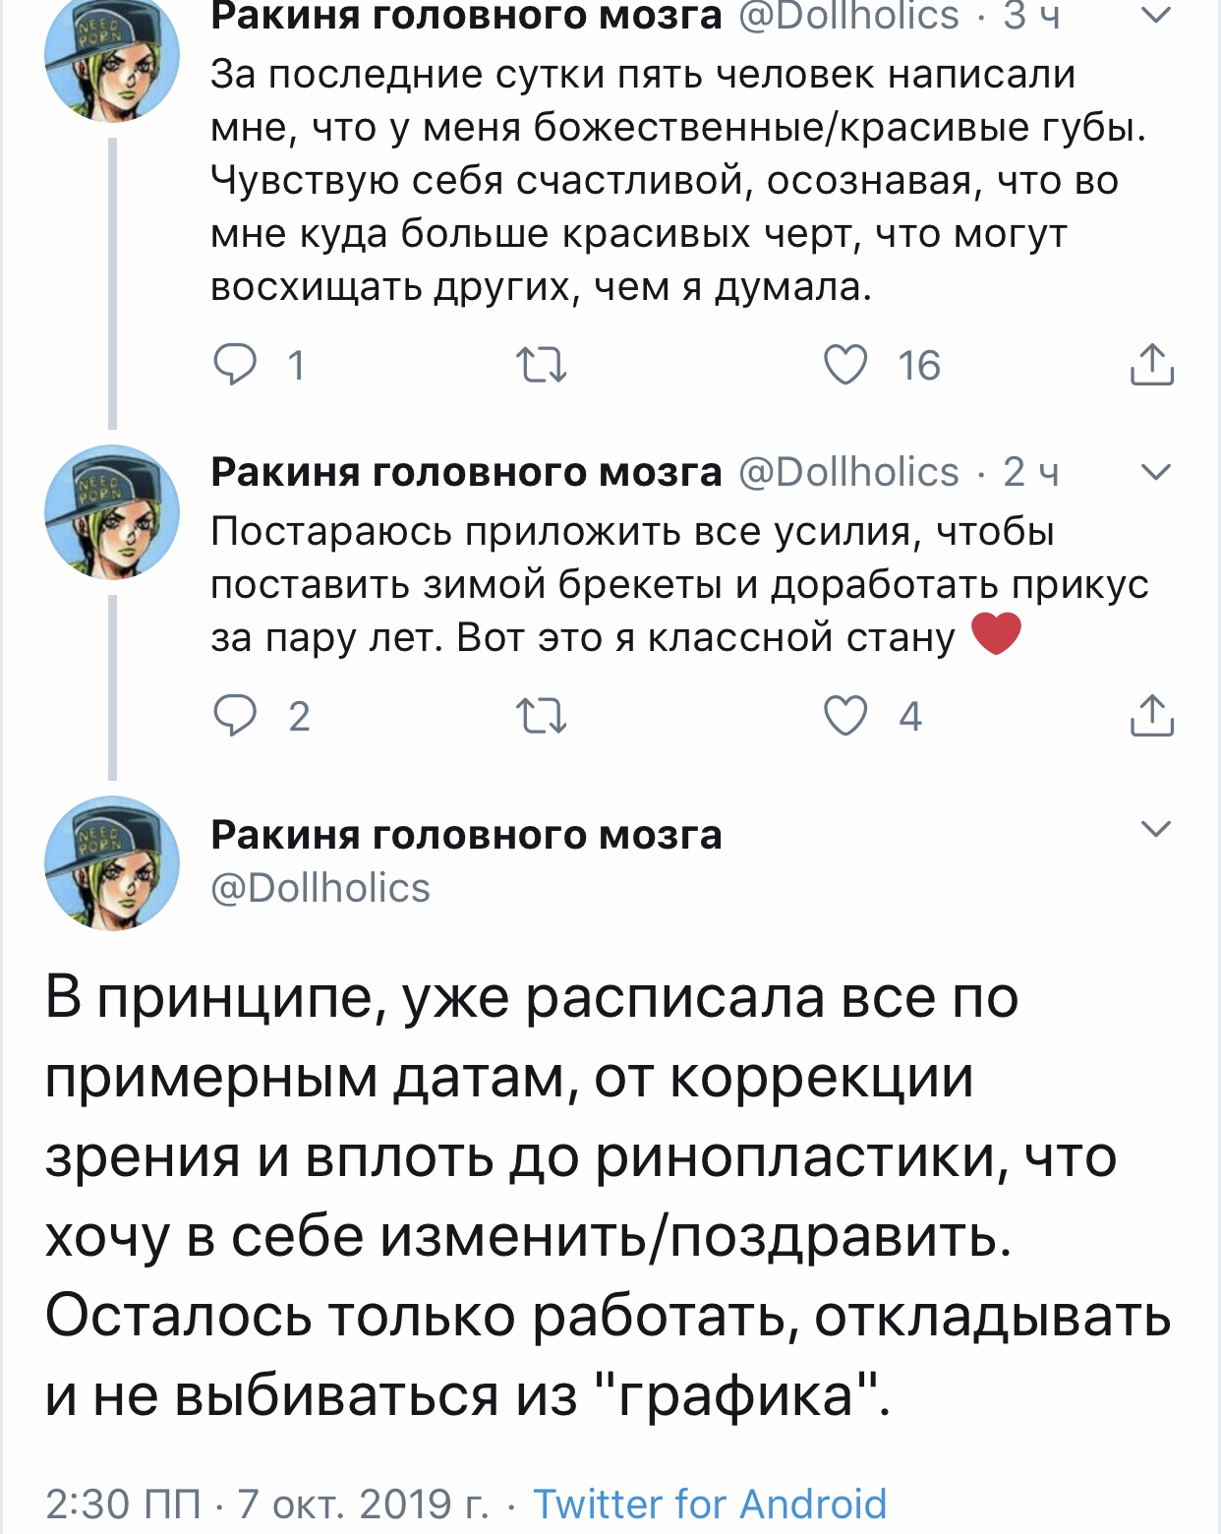Share the first tweet in thread
The height and width of the screenshot is (1534, 1221).
[x=1152, y=365]
